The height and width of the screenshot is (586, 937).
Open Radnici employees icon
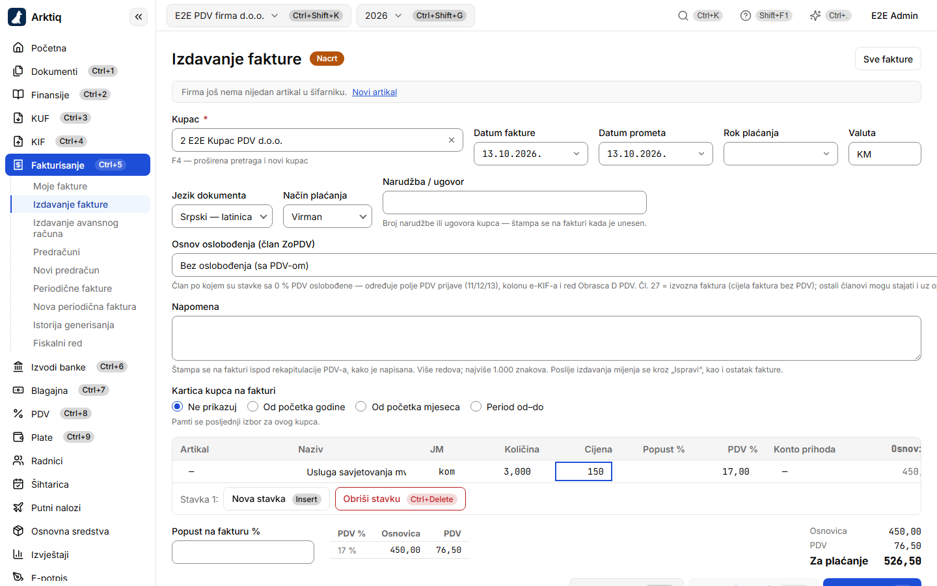click(18, 460)
